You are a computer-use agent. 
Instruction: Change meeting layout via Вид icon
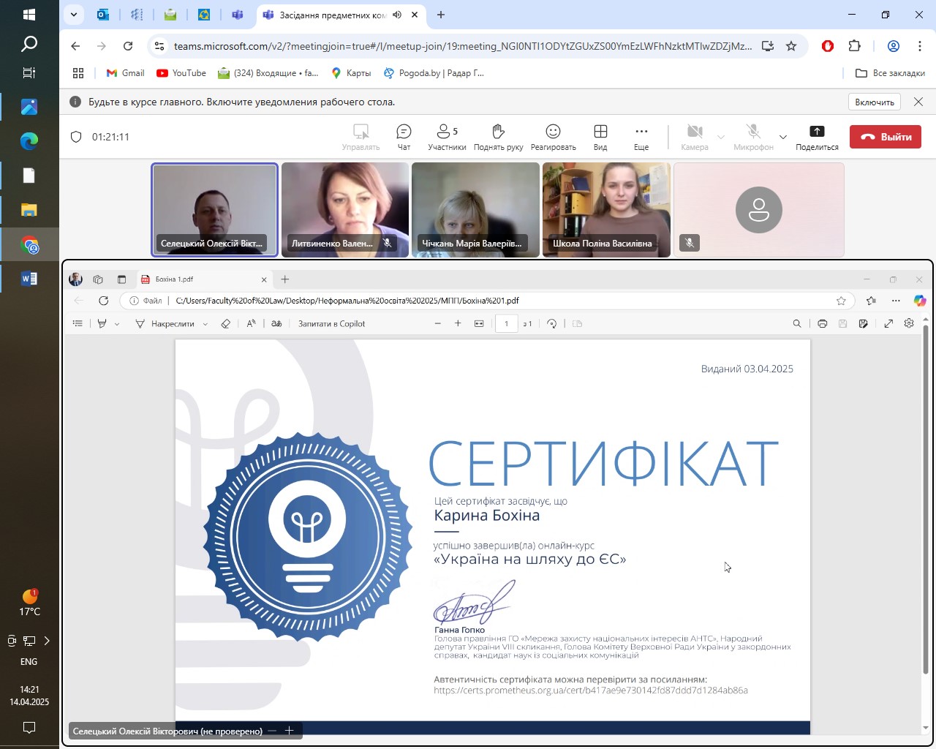(x=600, y=137)
